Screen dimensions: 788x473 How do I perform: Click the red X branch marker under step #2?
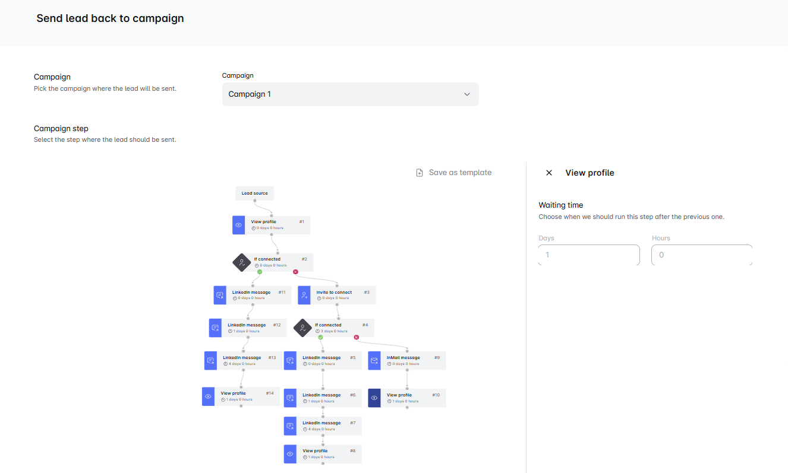click(x=295, y=272)
